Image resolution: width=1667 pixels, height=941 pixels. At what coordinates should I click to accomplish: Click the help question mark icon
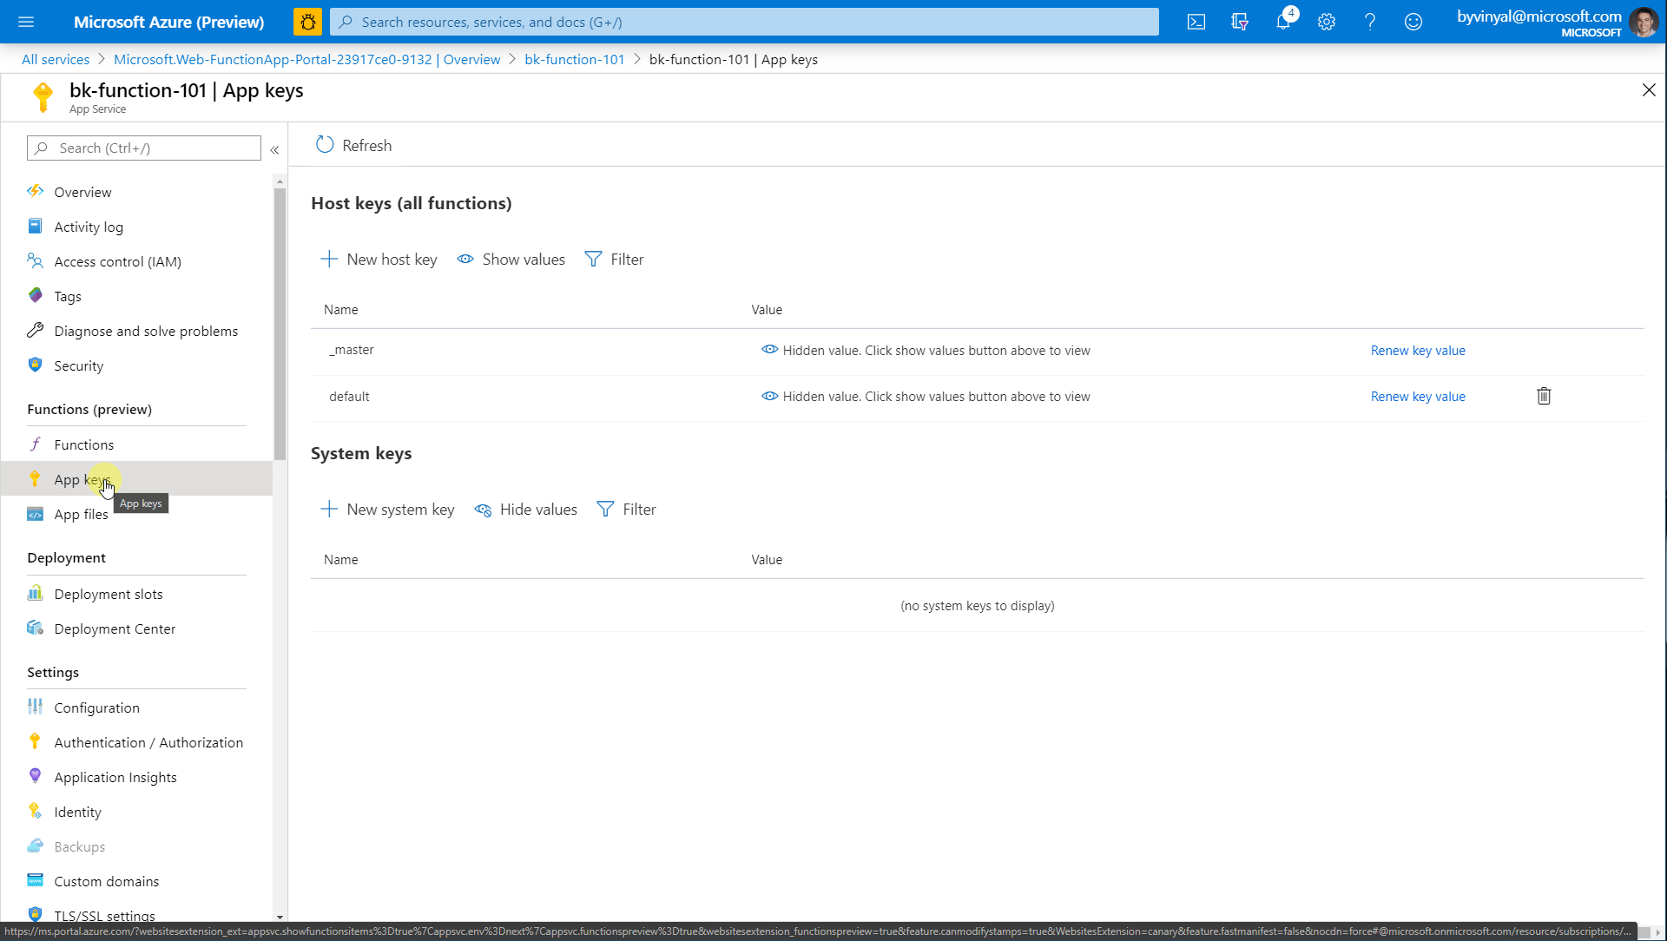[1370, 22]
